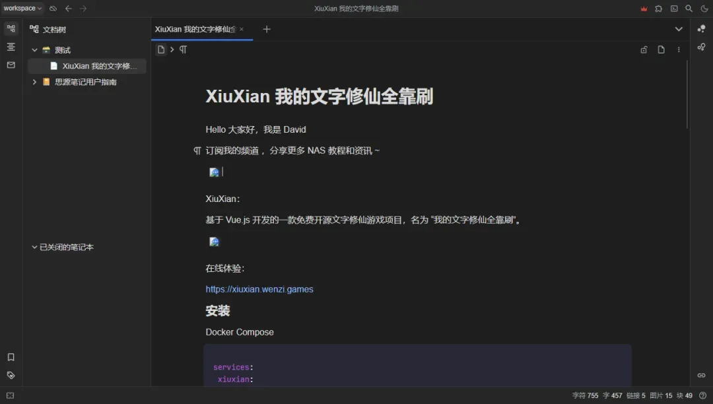The image size is (713, 404).
Task: Open the https://xiuxian.wenzi.games link
Action: coord(259,289)
